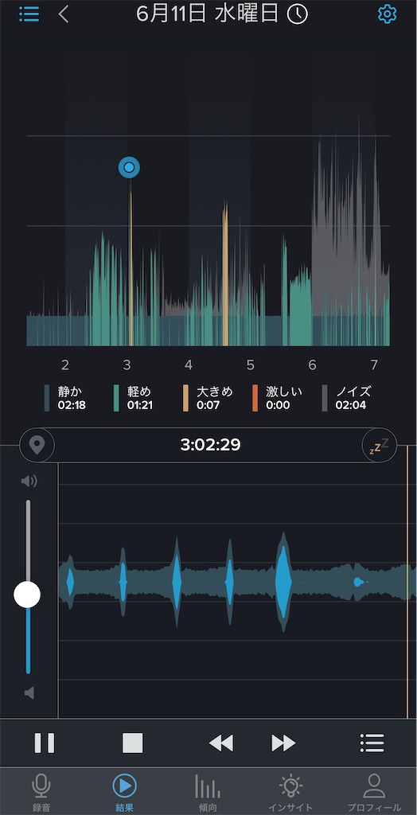Tap the ノイズ 02:04 legend entry
The width and height of the screenshot is (417, 815).
[x=347, y=398]
